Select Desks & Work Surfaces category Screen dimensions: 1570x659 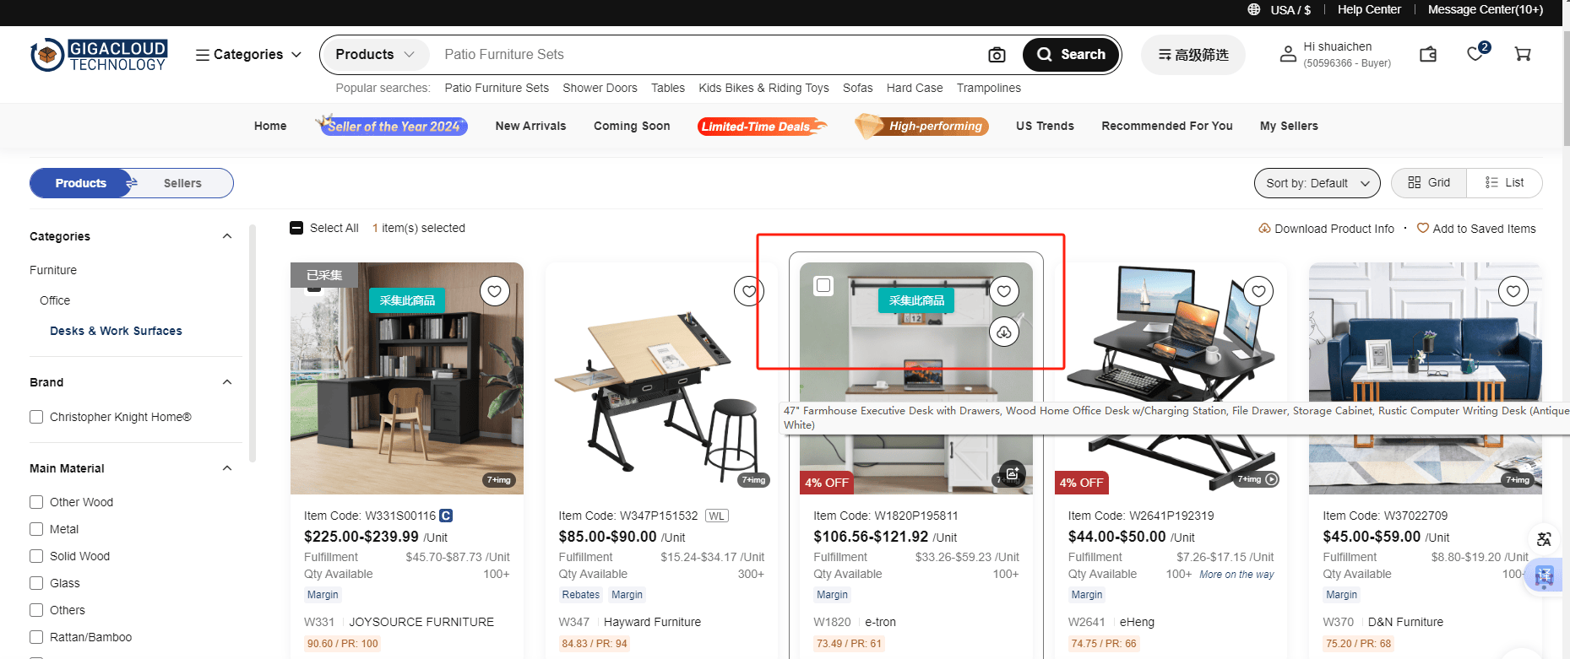pyautogui.click(x=116, y=331)
